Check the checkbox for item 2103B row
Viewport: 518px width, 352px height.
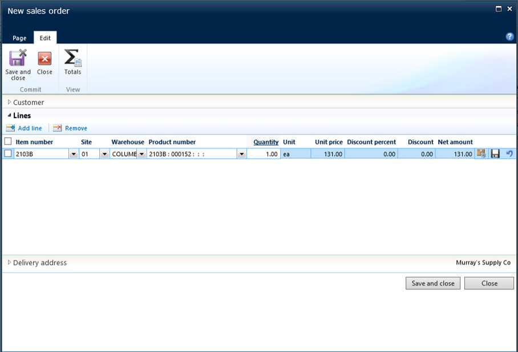coord(8,154)
